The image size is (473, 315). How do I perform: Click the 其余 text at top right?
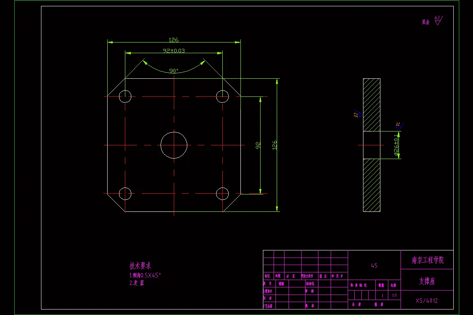click(x=426, y=22)
